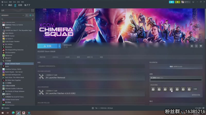Open the 社区 community tab
The height and width of the screenshot is (115, 206).
click(20, 5)
